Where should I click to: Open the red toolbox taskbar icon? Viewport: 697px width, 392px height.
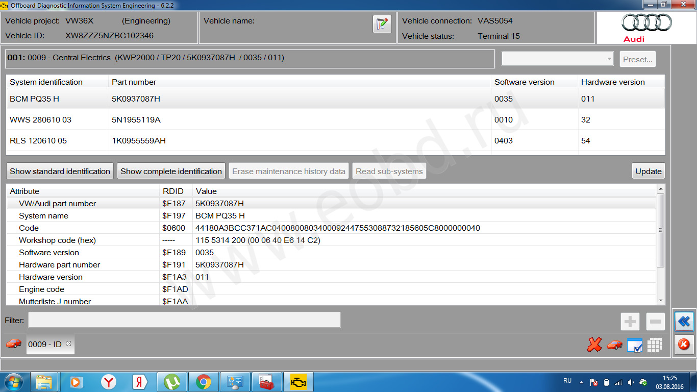coord(266,382)
